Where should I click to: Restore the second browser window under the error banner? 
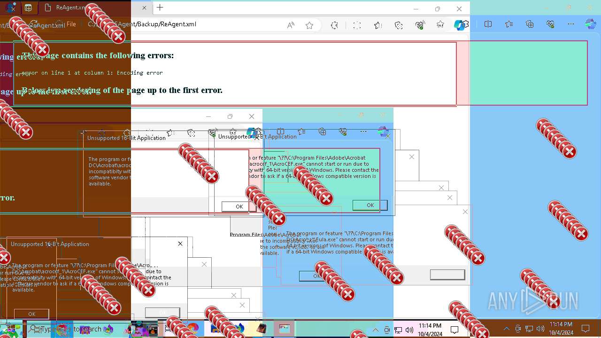[230, 116]
